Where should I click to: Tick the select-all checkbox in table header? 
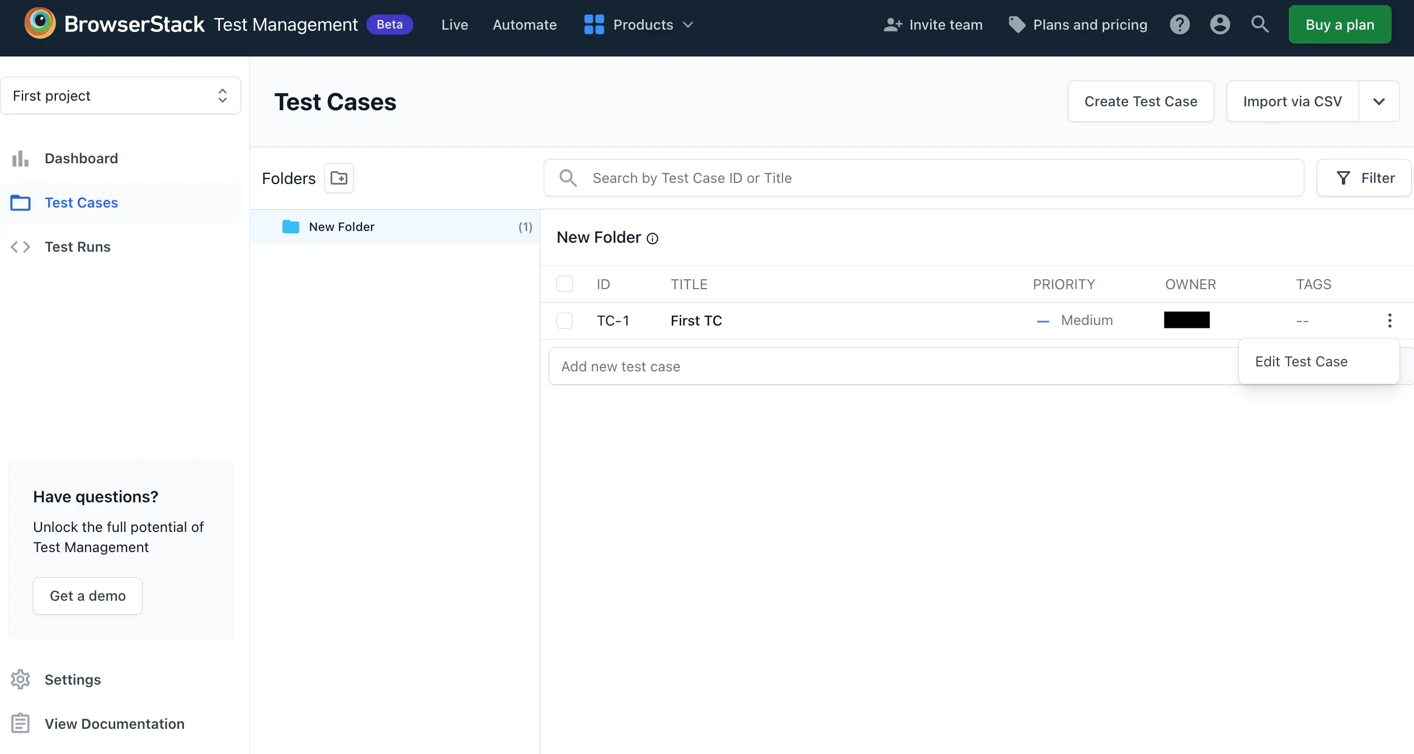tap(564, 284)
